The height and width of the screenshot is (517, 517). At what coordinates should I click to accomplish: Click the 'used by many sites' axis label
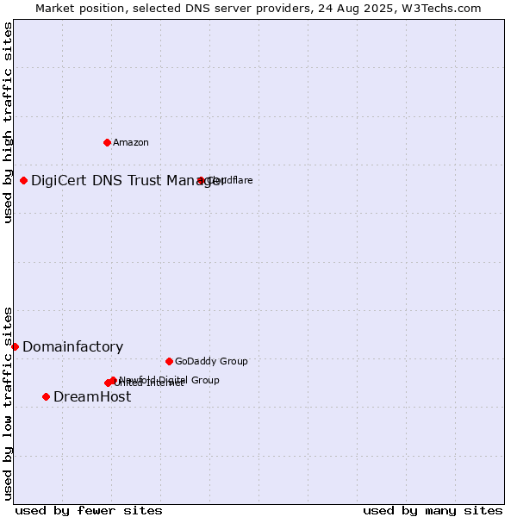tap(433, 511)
